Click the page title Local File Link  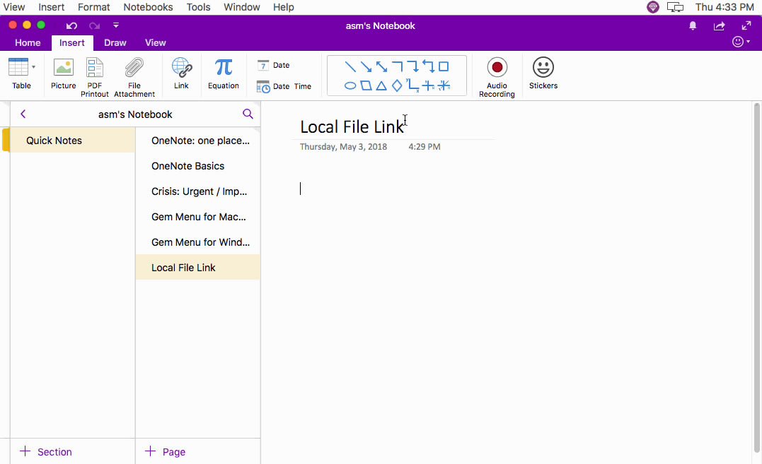[352, 126]
